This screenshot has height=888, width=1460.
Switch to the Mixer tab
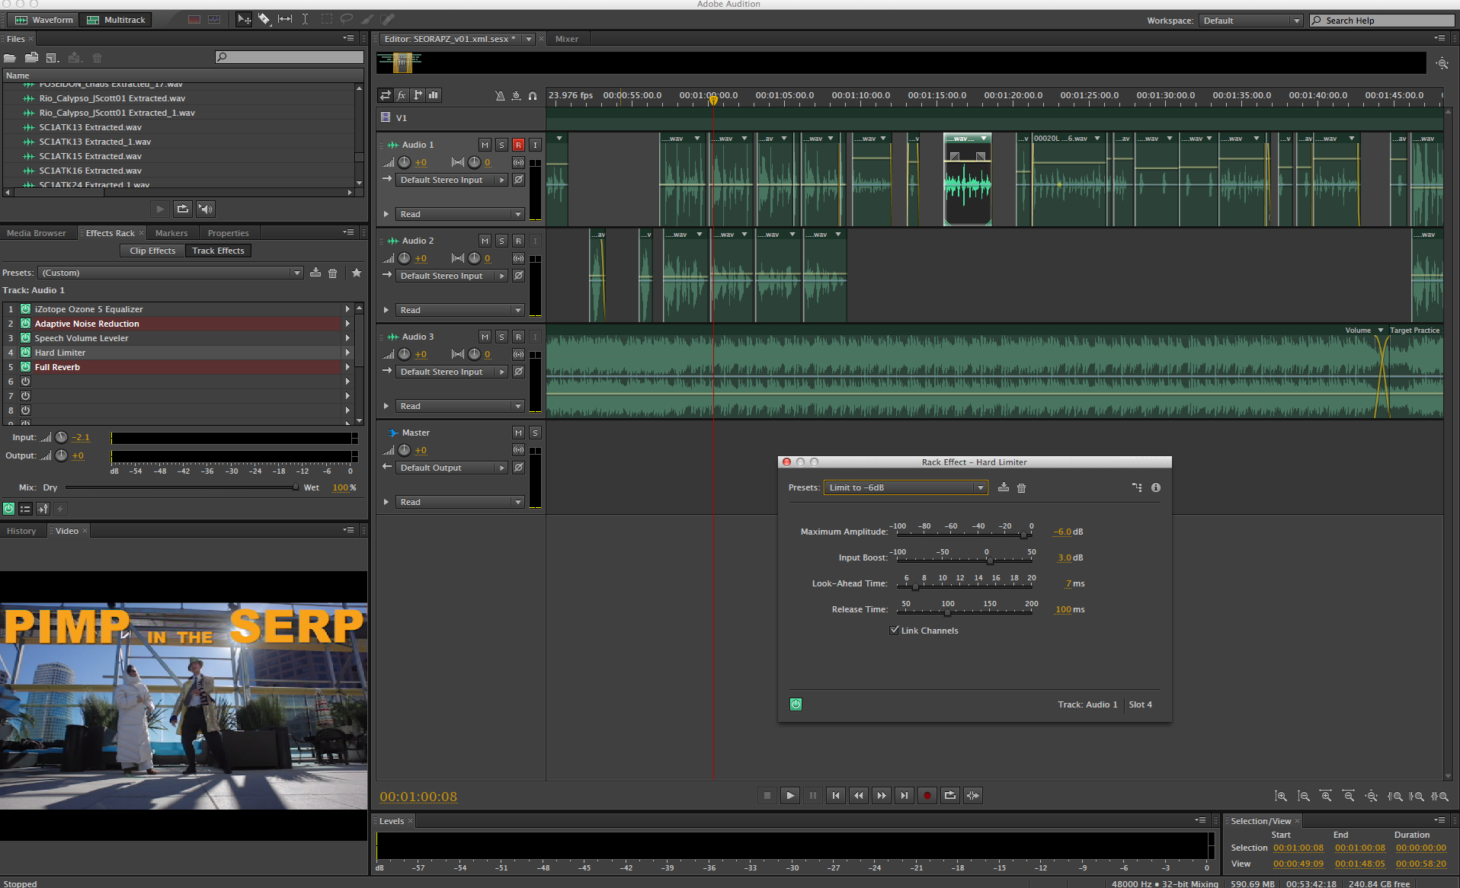[566, 39]
